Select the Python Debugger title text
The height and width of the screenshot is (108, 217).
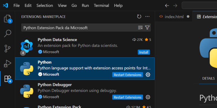[x=55, y=85]
